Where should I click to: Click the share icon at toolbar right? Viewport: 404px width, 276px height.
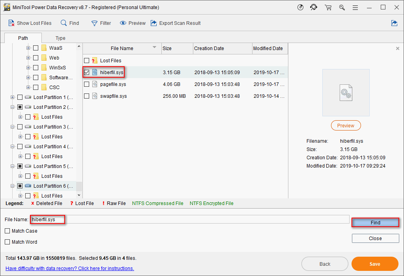394,23
